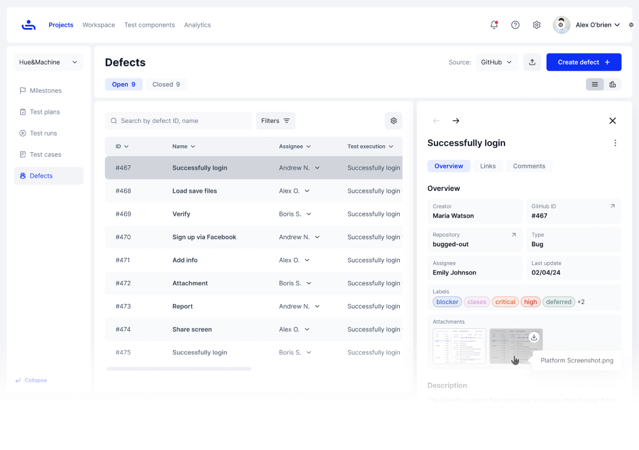Change assignee Boris S. on row #472
Screen dimensions: 639x450
pos(295,283)
